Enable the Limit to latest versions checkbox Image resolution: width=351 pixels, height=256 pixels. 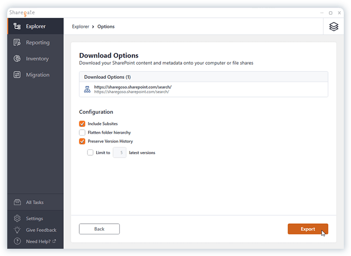coord(90,152)
